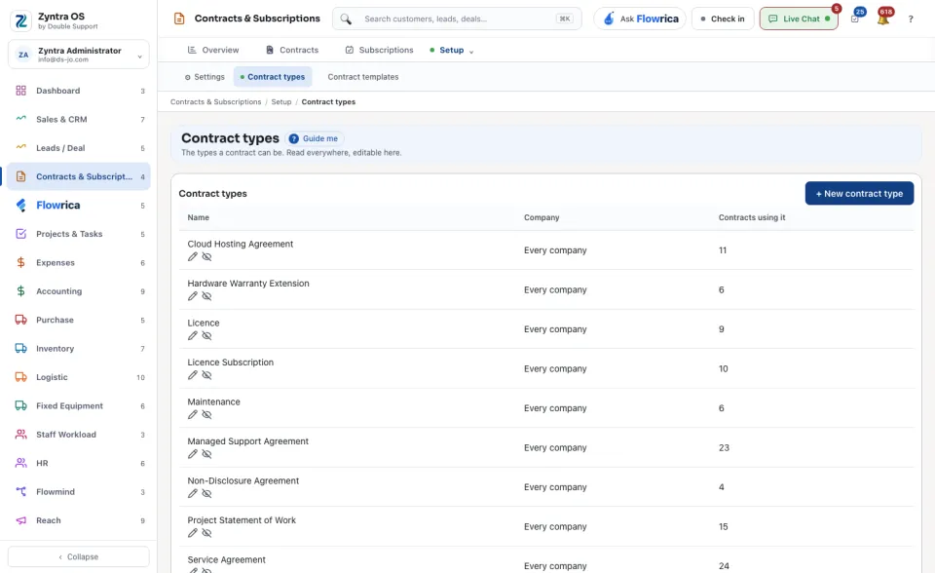Open the Fixed Equipment module
This screenshot has height=573, width=935.
(79, 405)
